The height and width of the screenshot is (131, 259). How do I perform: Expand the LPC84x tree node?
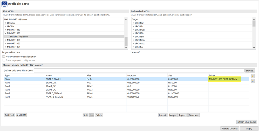click(5, 26)
